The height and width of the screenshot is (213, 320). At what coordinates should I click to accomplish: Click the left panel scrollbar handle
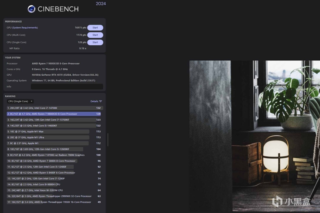click(x=108, y=140)
